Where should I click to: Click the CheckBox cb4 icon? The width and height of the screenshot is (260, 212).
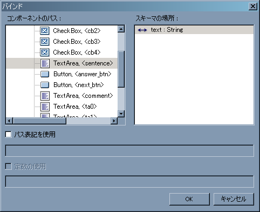[x=44, y=52]
